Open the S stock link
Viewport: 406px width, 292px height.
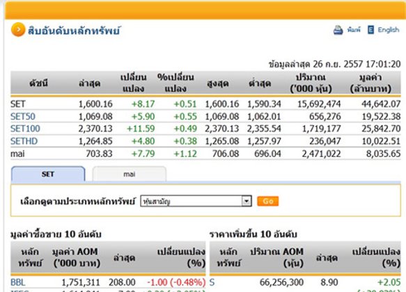click(212, 282)
